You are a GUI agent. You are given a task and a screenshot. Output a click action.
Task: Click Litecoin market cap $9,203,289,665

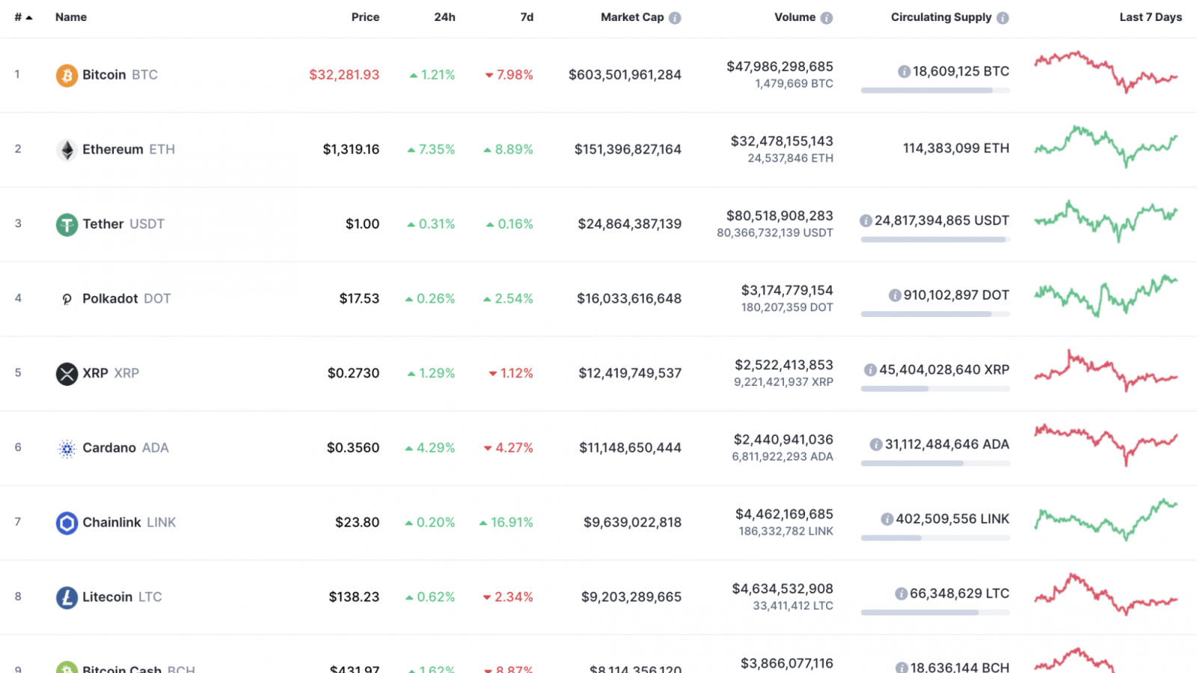[631, 597]
